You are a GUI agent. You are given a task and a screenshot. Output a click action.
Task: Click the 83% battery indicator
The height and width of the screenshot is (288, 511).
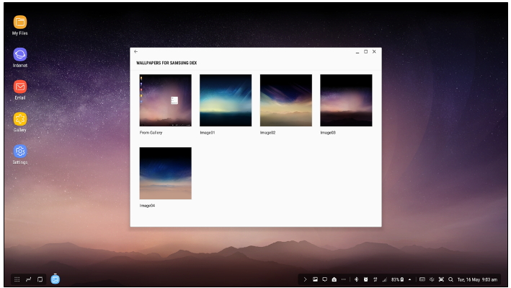click(398, 279)
